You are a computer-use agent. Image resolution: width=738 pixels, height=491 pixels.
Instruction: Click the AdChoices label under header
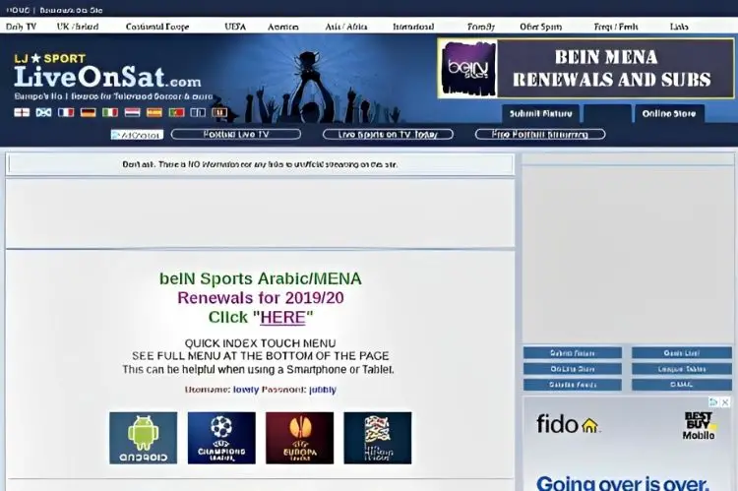(x=137, y=135)
